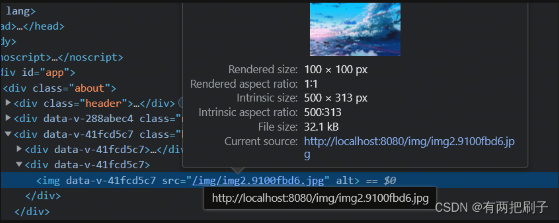Select the div id="app" row

click(x=38, y=72)
